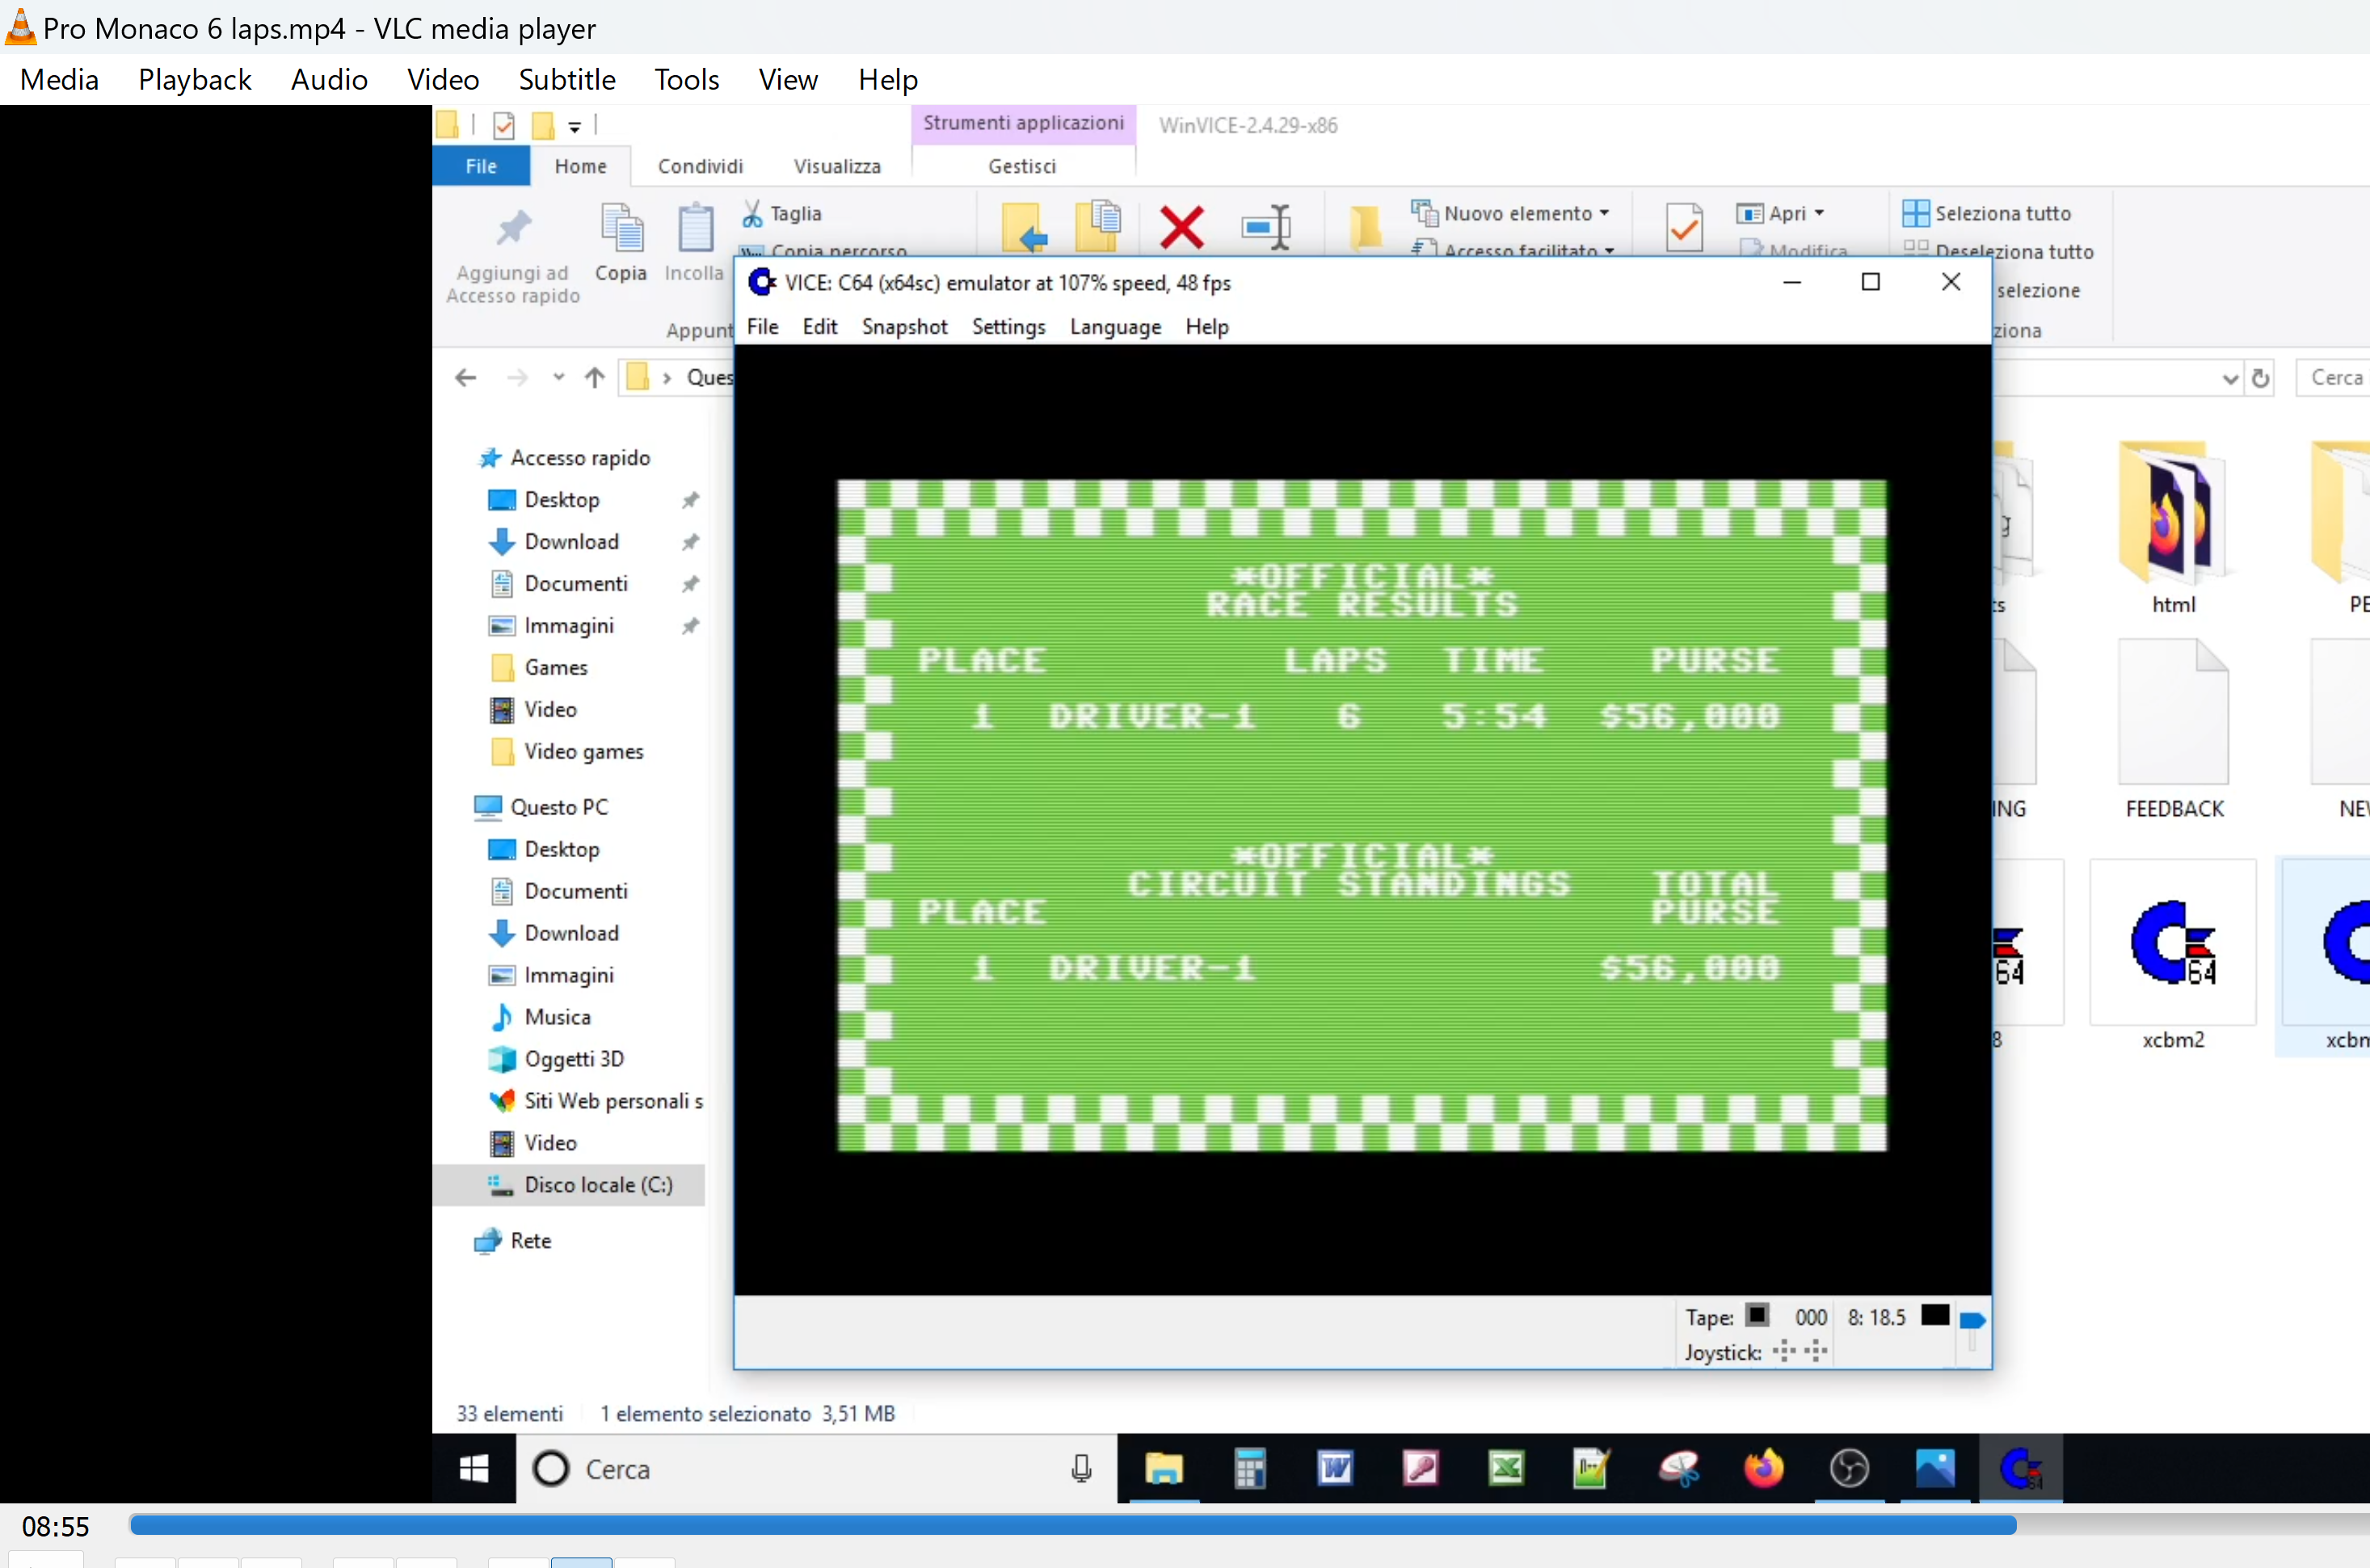Click the red Delete X icon in ribbon
This screenshot has width=2370, height=1568.
click(x=1181, y=227)
